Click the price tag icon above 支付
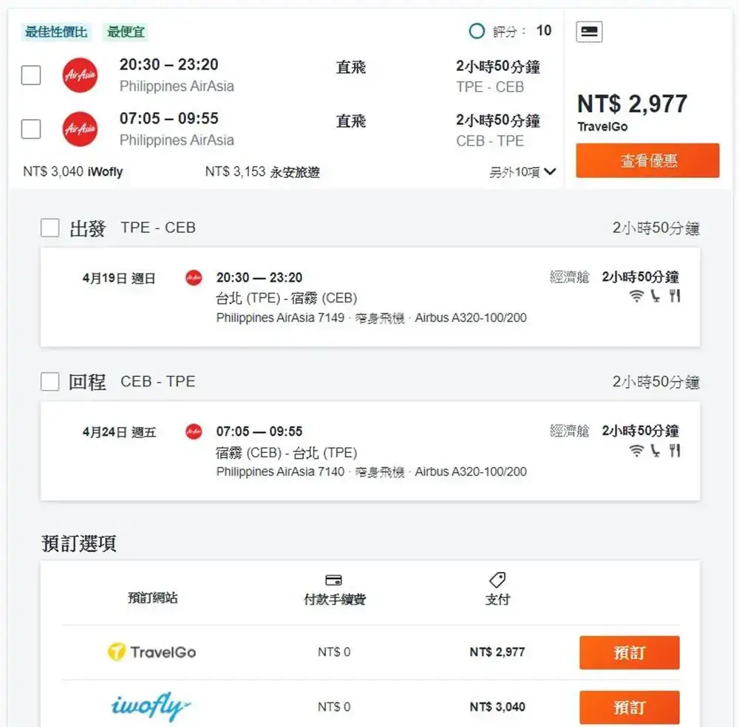Image resolution: width=739 pixels, height=727 pixels. (497, 579)
